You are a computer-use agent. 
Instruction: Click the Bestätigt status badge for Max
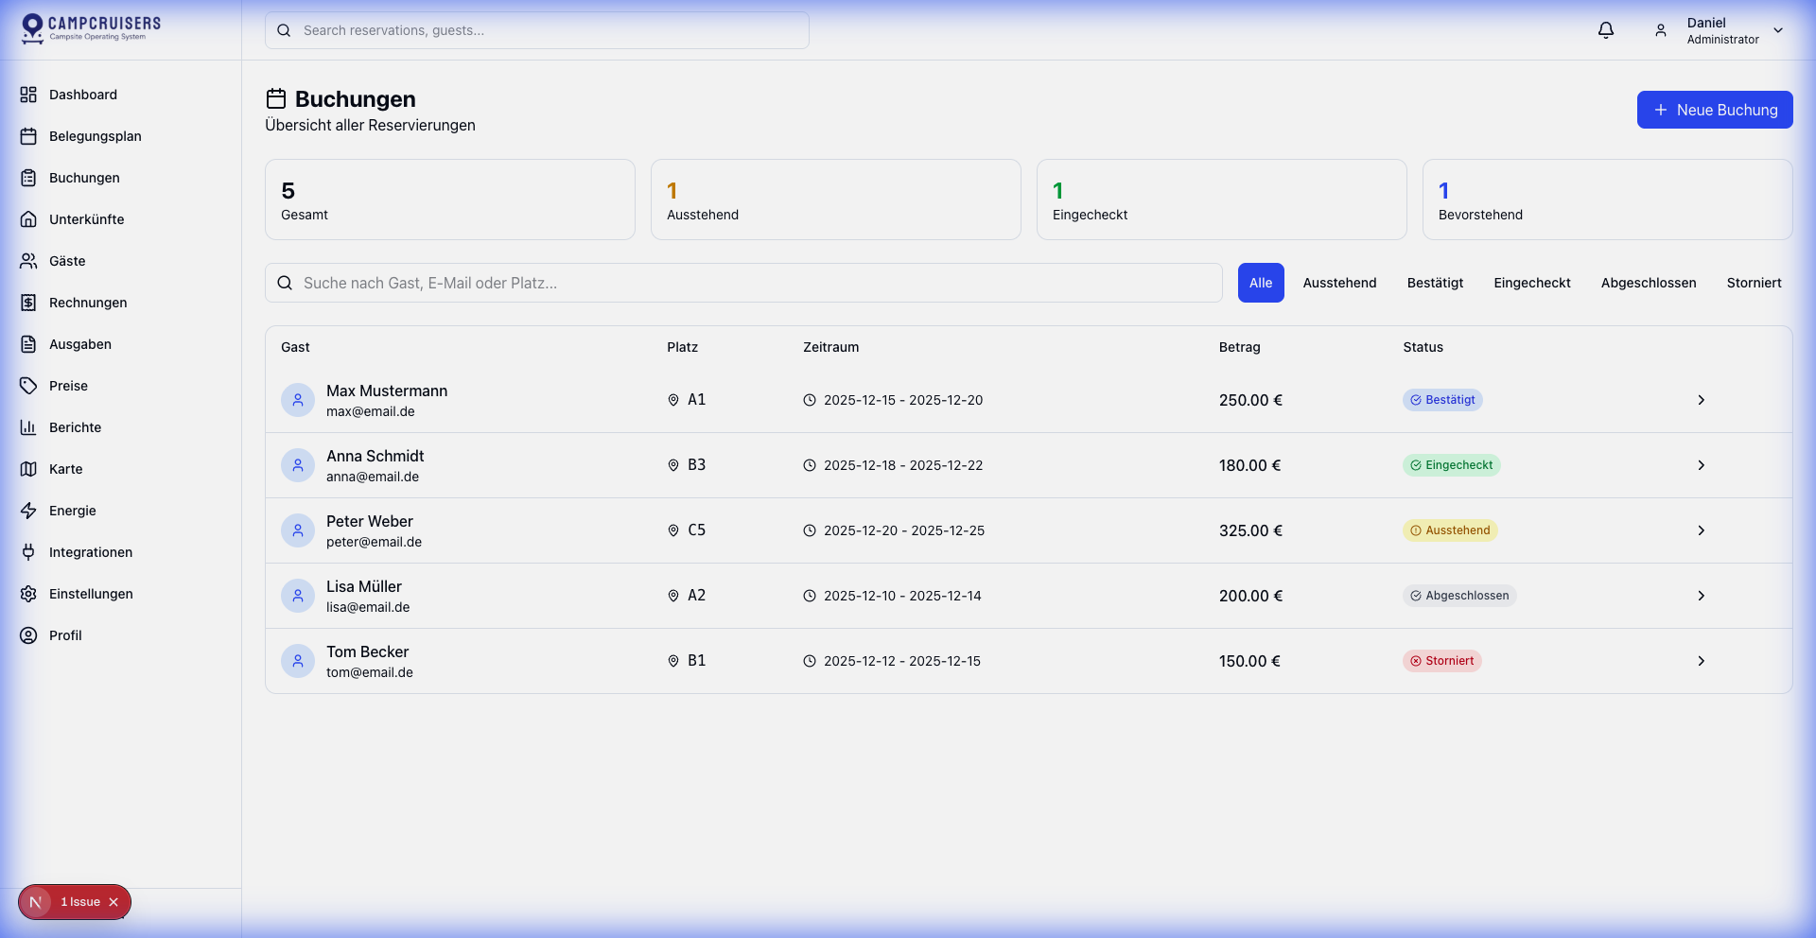tap(1442, 400)
